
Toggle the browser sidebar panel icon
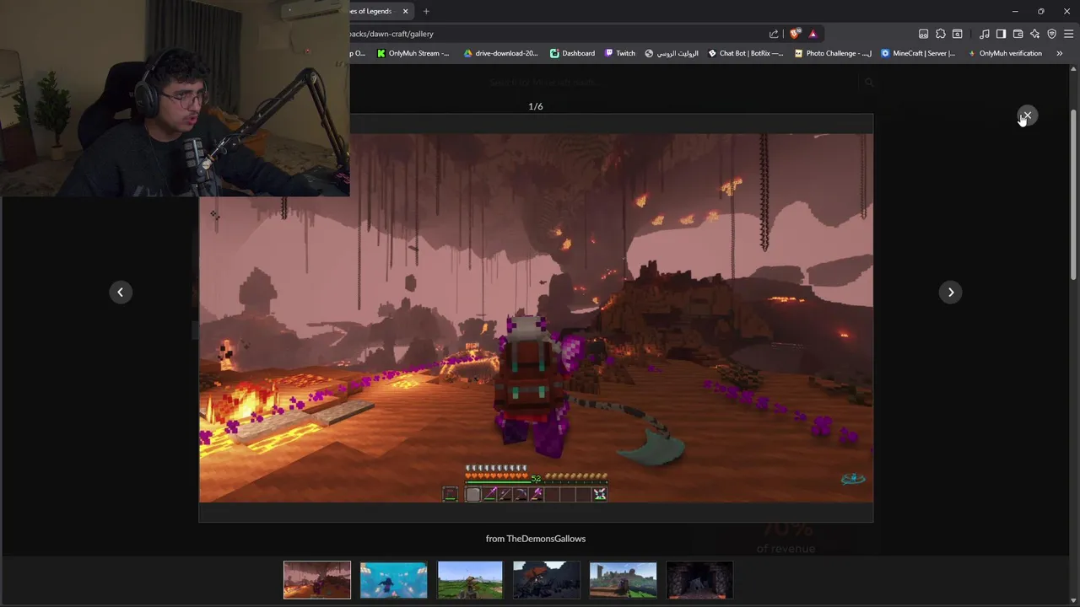1001,34
